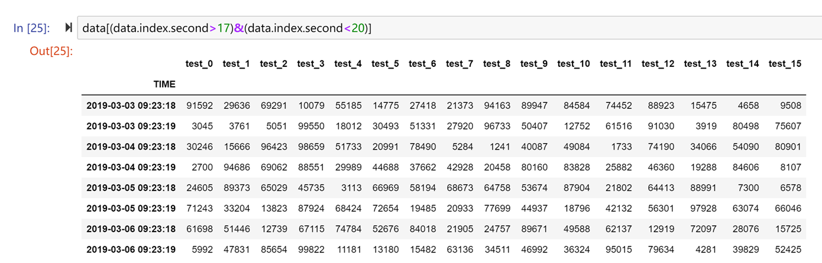
Task: Click cell value 3113 in test_4
Action: (x=351, y=189)
